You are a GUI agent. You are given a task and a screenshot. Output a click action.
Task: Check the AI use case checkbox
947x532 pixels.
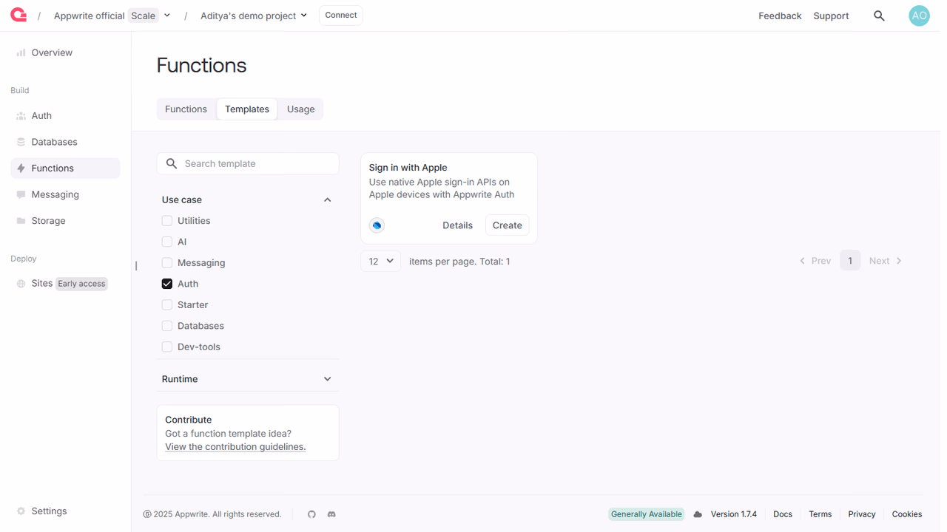coord(167,242)
